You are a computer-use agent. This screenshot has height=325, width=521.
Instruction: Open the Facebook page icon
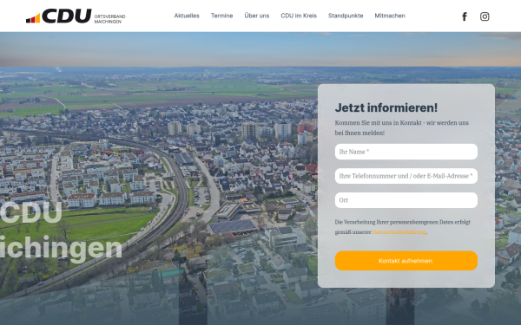coord(465,16)
